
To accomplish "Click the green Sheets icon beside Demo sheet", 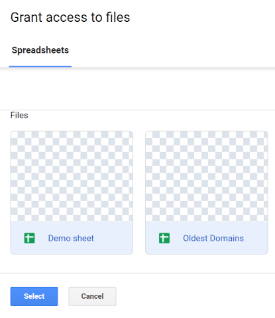I will (29, 238).
